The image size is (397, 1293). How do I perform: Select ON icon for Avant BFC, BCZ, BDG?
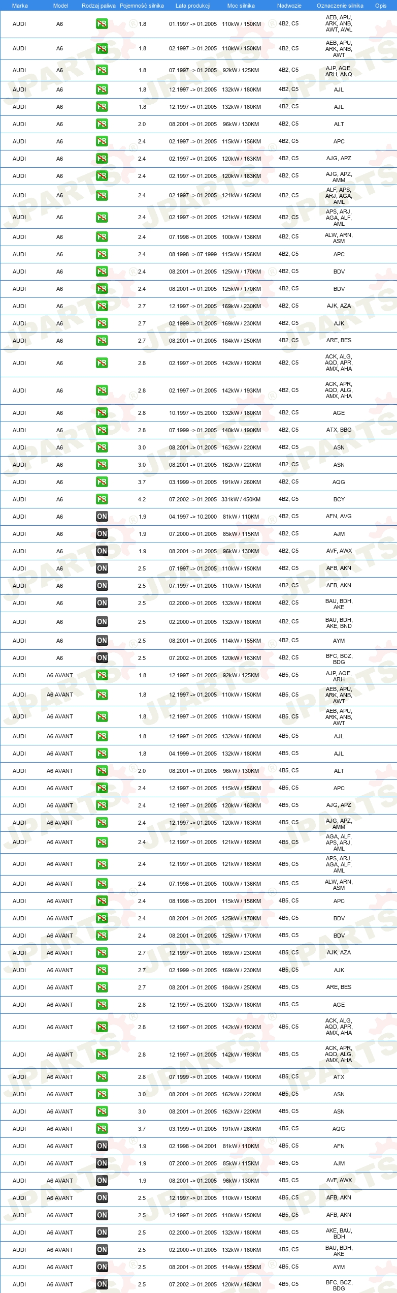102,1284
